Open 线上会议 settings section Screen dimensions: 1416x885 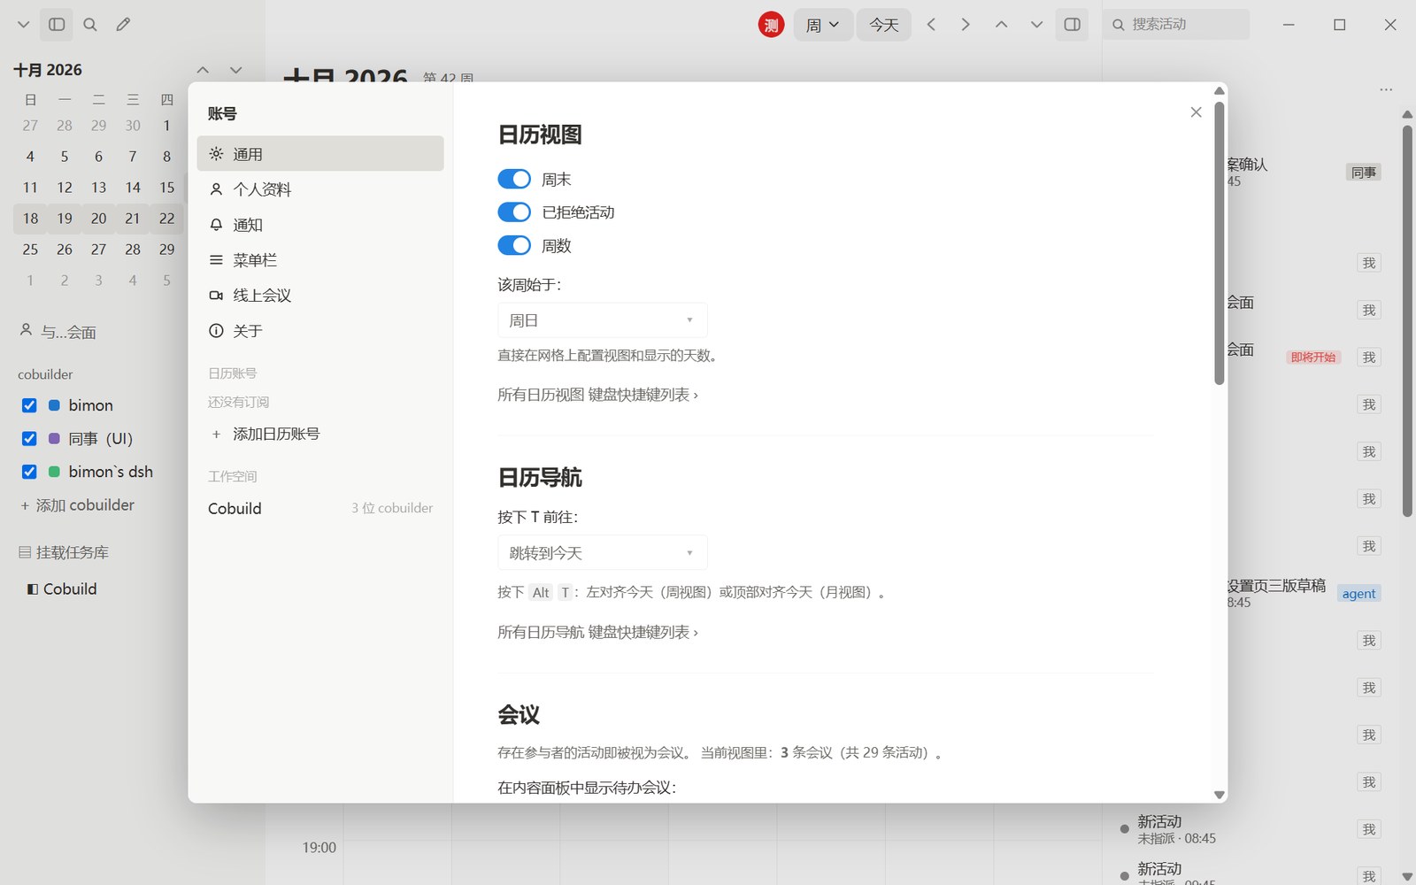coord(320,296)
